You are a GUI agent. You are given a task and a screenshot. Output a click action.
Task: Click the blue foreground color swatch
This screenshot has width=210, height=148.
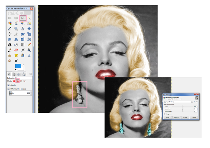click(x=18, y=66)
